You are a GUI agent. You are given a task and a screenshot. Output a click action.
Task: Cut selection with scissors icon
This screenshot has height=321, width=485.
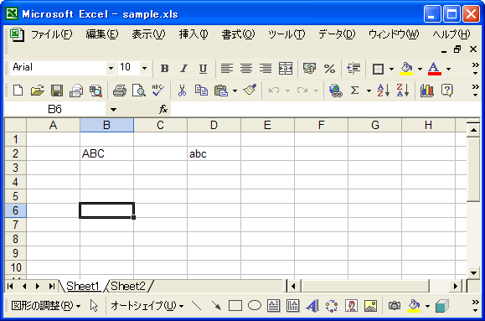pos(182,91)
